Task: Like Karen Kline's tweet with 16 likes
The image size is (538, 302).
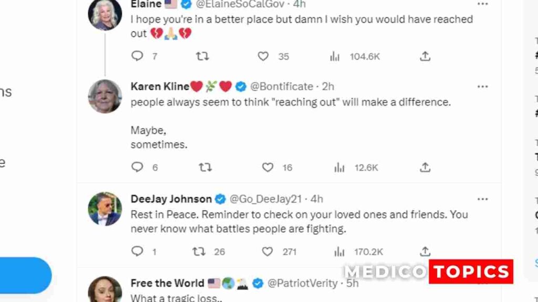Action: [267, 167]
